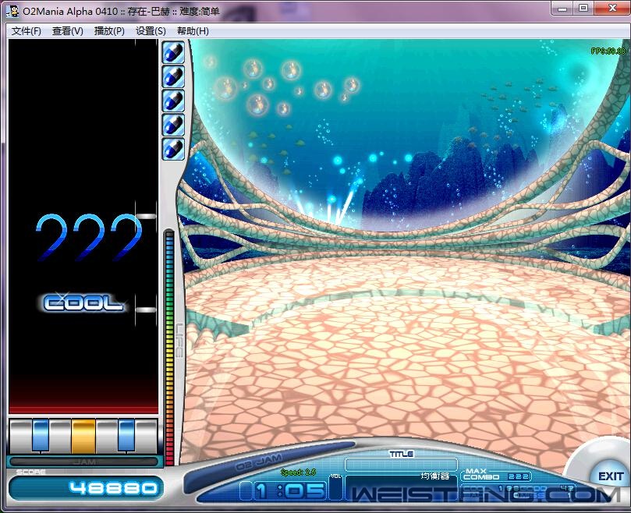631x513 pixels.
Task: Click the O2 JAM logo label
Action: (258, 462)
